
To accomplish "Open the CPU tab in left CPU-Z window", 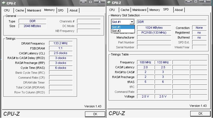I will point(7,10).
